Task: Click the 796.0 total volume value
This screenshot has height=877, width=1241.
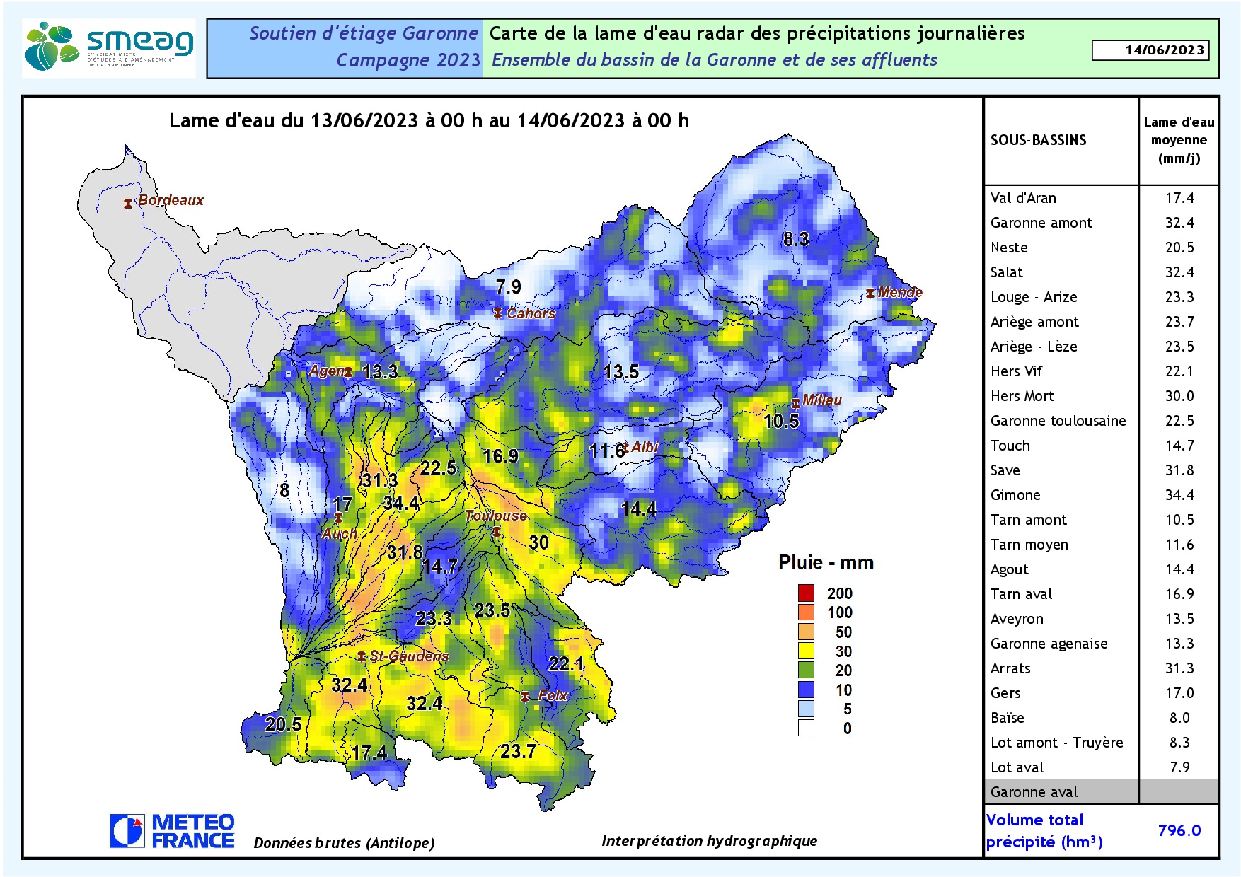Action: [1179, 830]
